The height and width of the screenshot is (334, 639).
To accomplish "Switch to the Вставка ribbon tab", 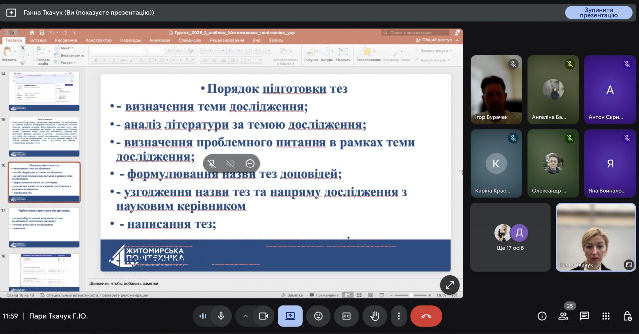I will tap(38, 40).
